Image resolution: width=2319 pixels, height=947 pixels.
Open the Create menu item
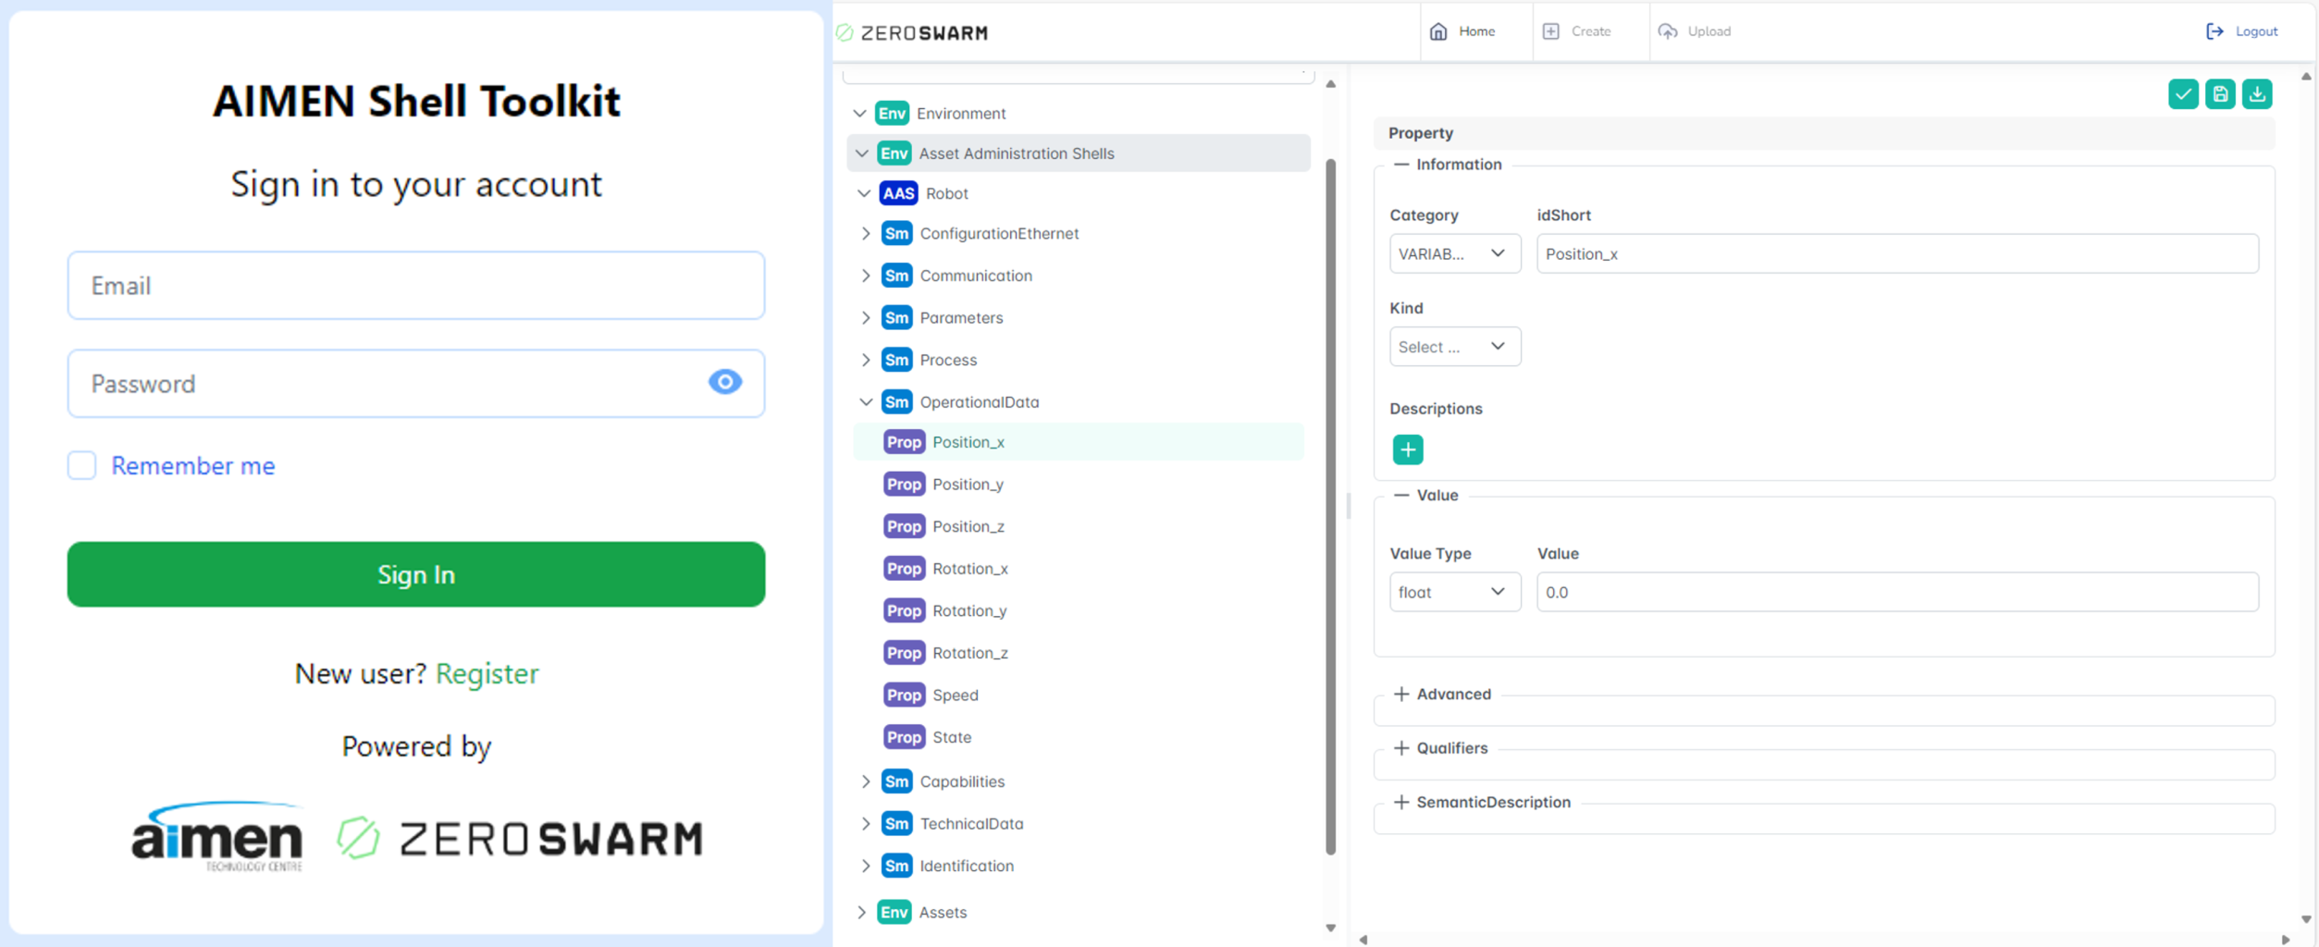(1590, 31)
